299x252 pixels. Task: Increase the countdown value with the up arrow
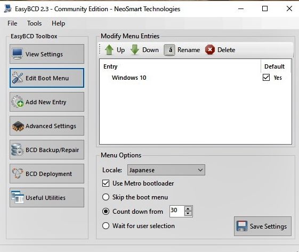point(188,208)
